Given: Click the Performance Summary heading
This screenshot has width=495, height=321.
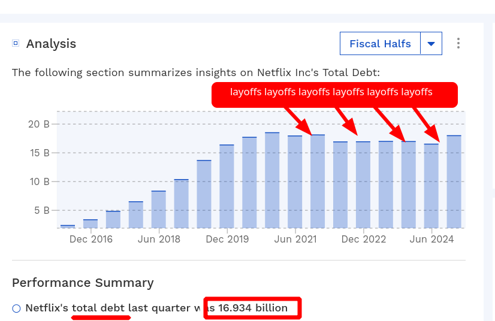Looking at the screenshot, I should 83,283.
